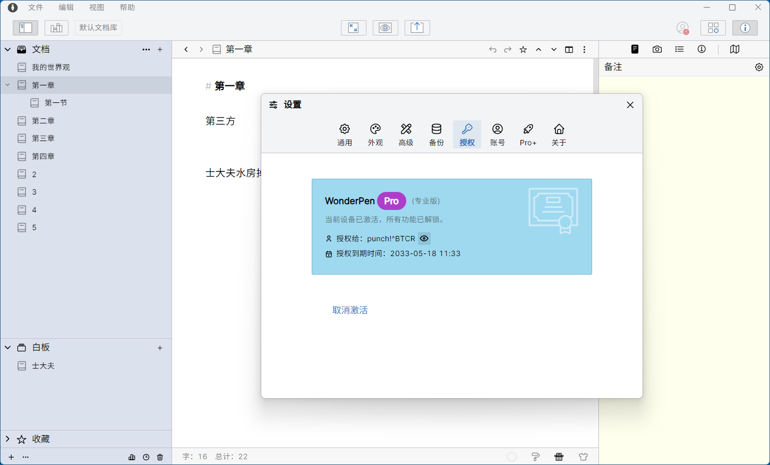Screen dimensions: 770x465
Task: Open the typewriter icon in status bar
Action: [x=559, y=457]
